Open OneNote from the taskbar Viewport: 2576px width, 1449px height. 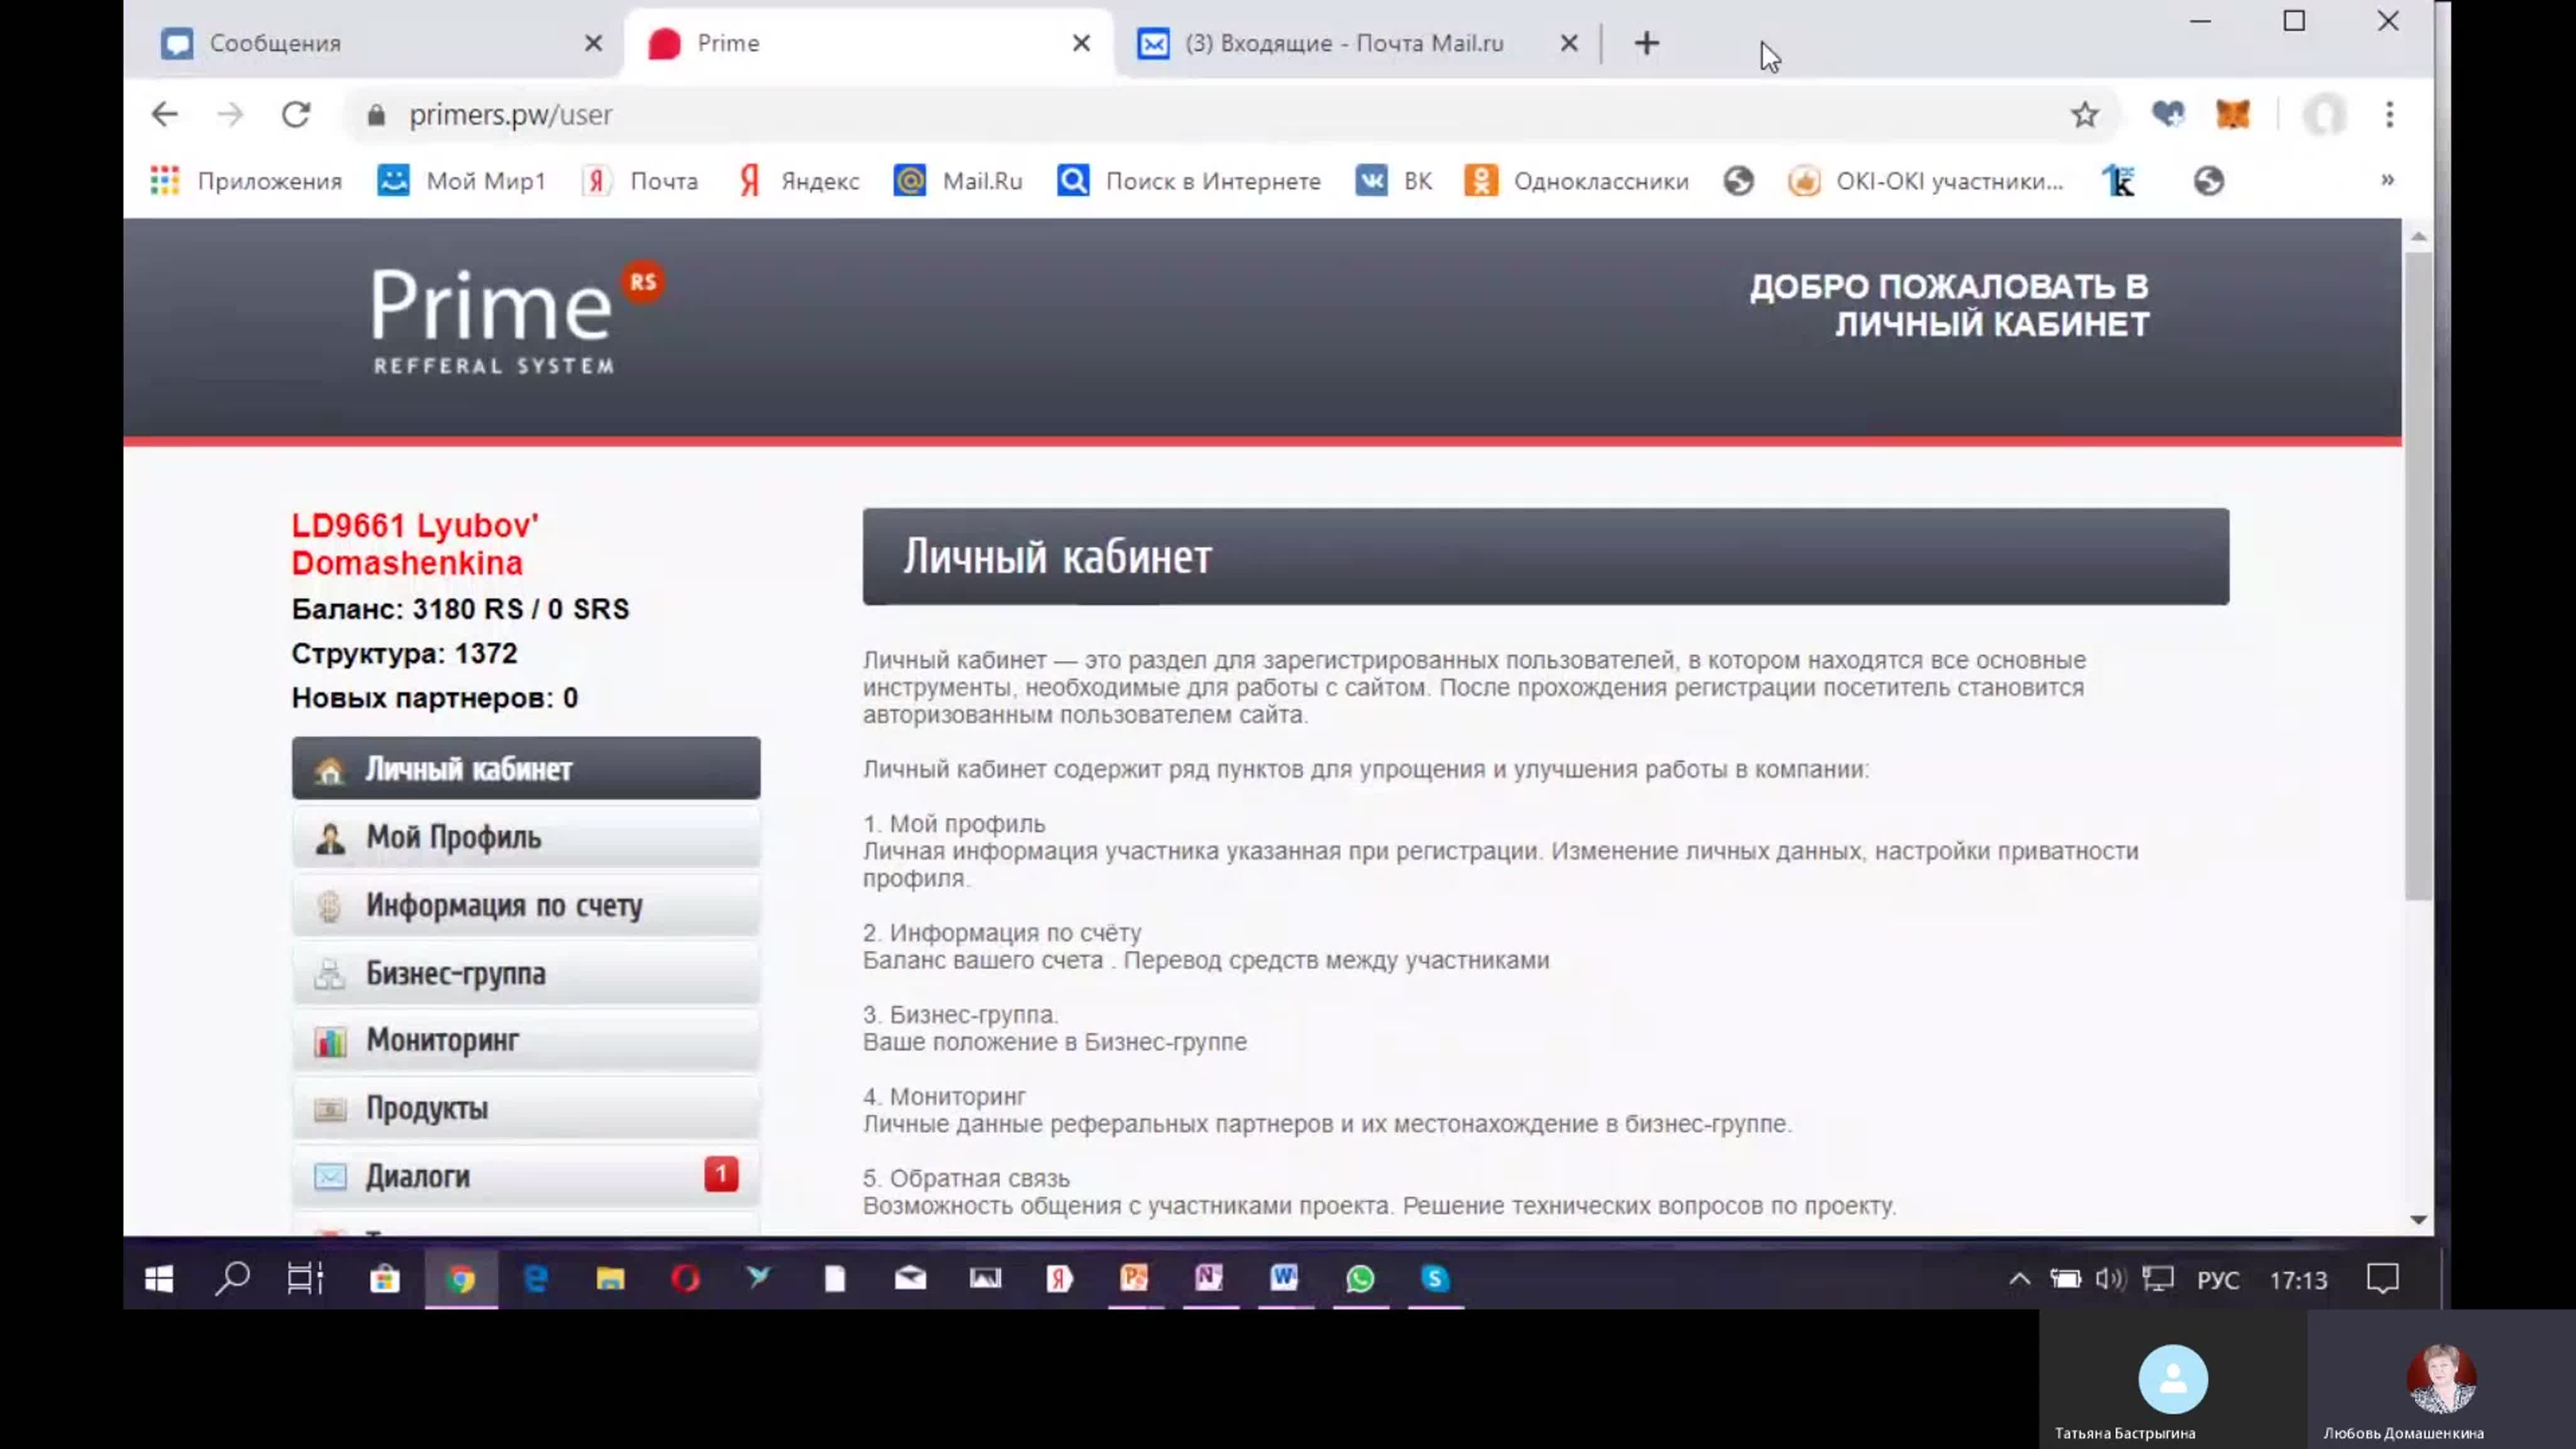1209,1278
